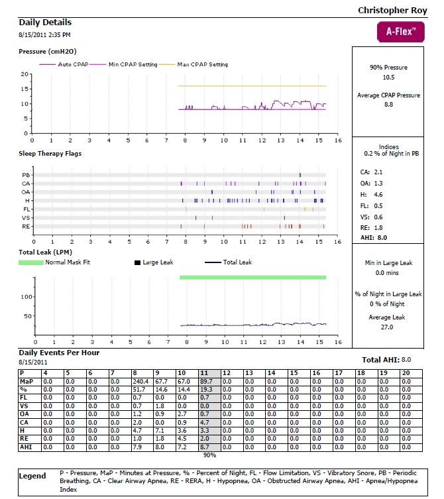The height and width of the screenshot is (499, 444).
Task: Click the Average Leak value 27.0
Action: click(x=388, y=327)
